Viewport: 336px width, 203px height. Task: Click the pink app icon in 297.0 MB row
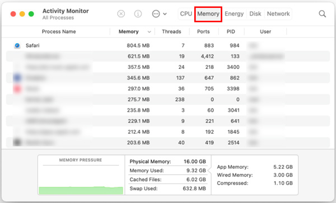tap(17, 88)
